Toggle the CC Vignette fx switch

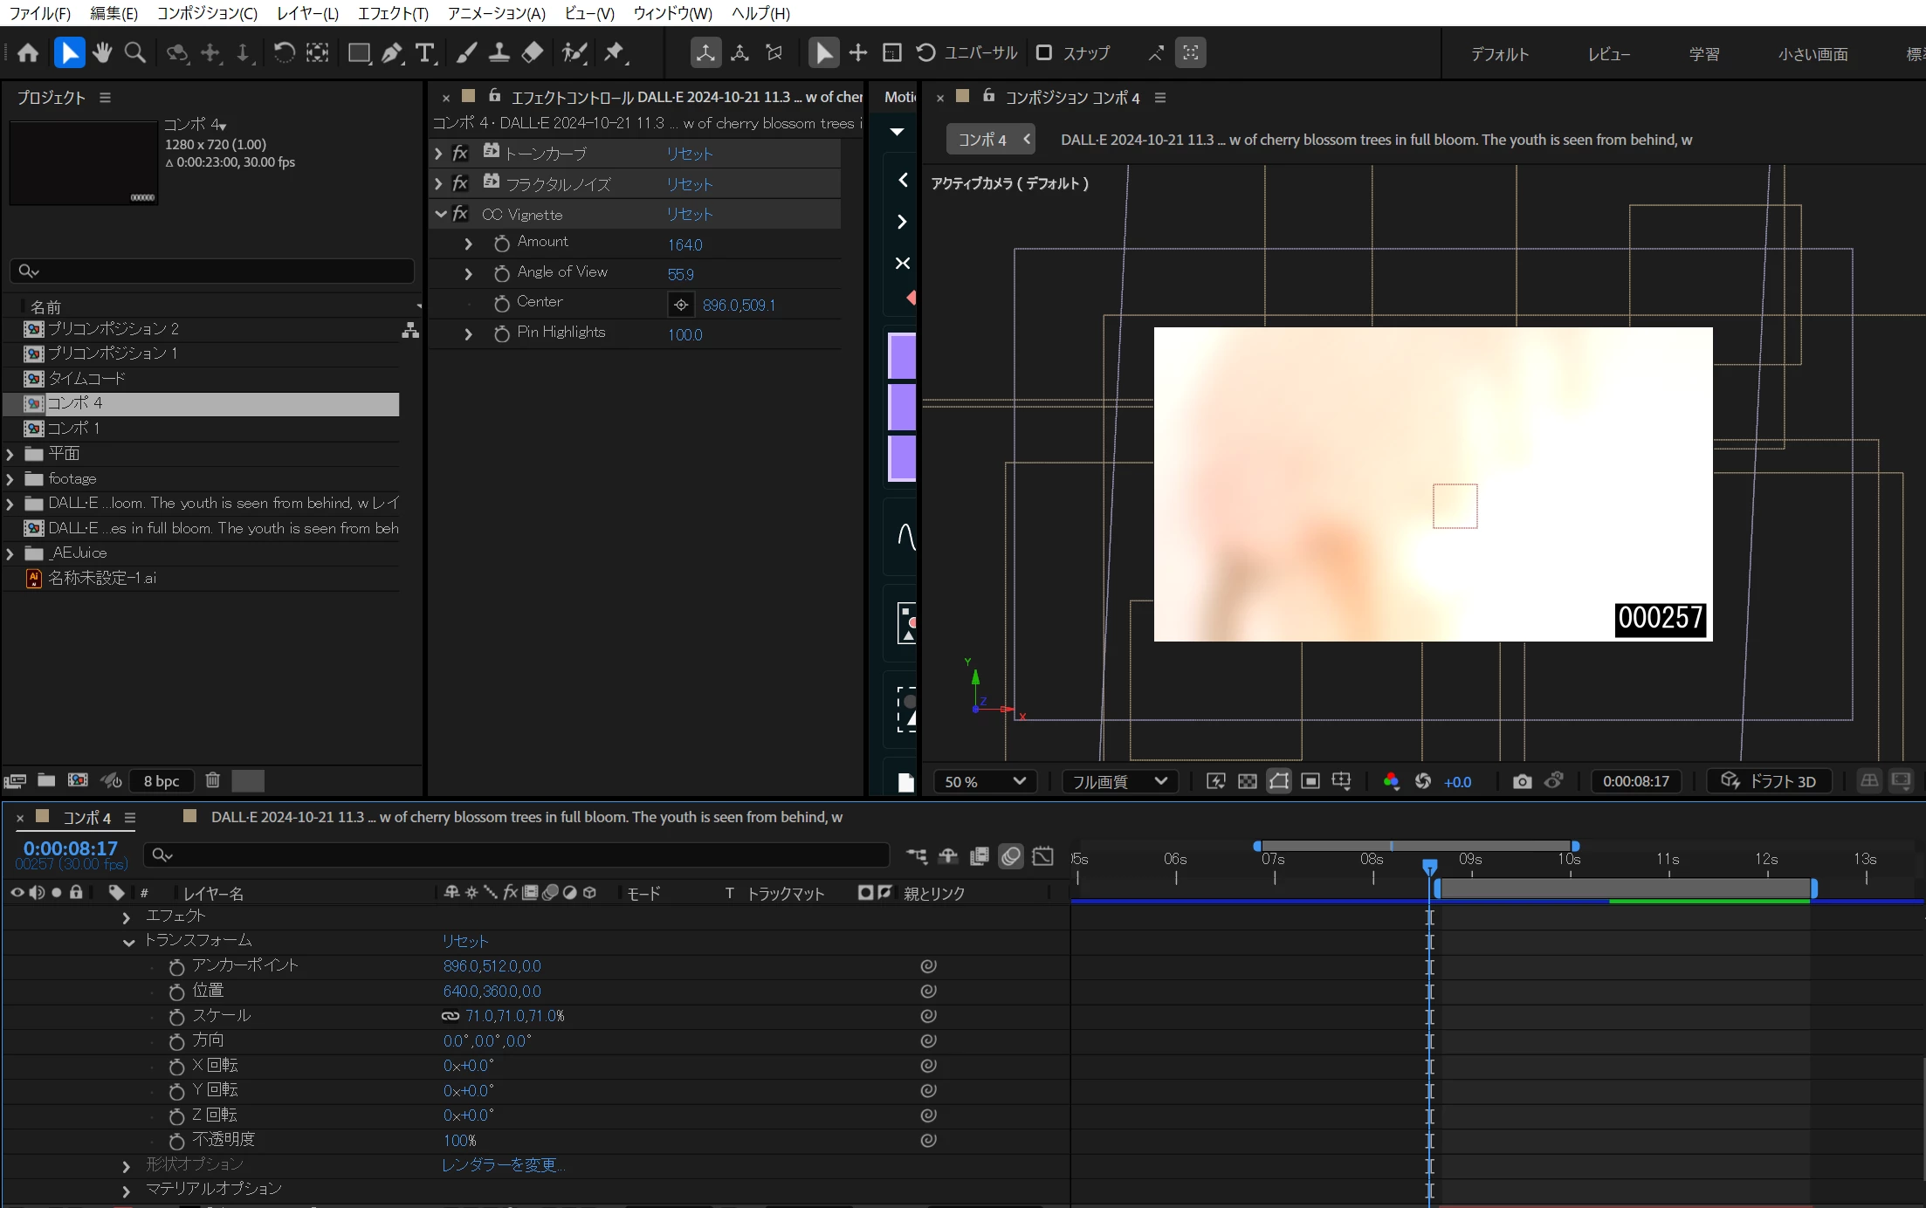pyautogui.click(x=460, y=214)
